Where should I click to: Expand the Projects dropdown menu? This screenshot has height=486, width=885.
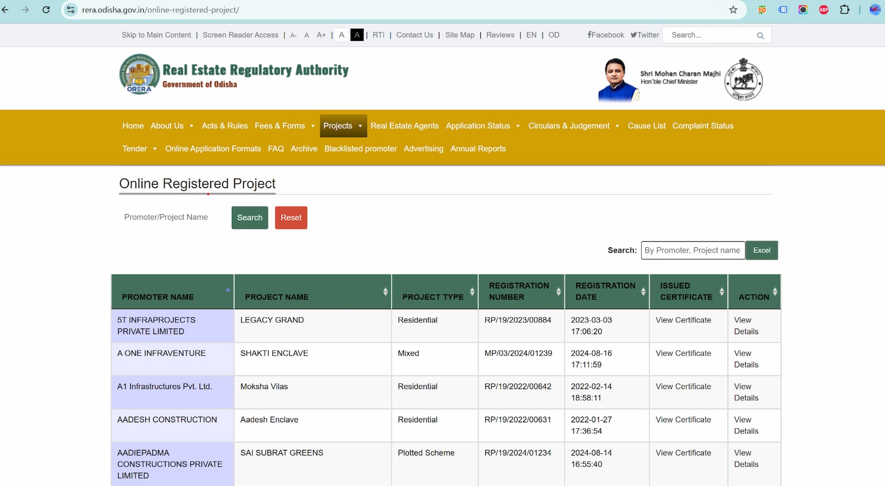coord(343,125)
